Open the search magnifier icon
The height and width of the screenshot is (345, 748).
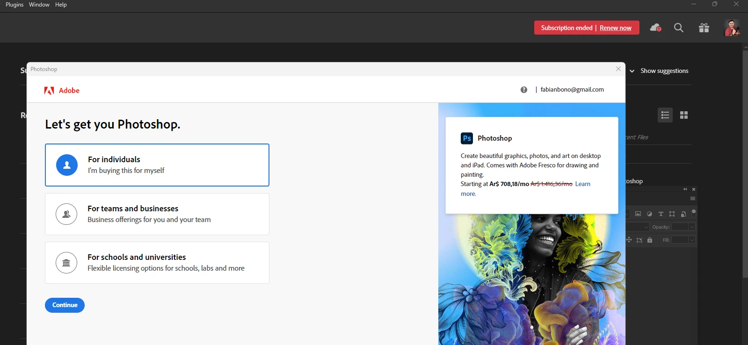tap(679, 28)
